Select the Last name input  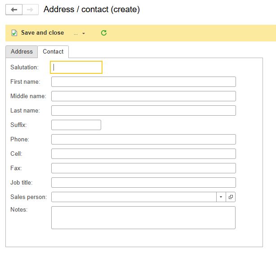tap(143, 111)
